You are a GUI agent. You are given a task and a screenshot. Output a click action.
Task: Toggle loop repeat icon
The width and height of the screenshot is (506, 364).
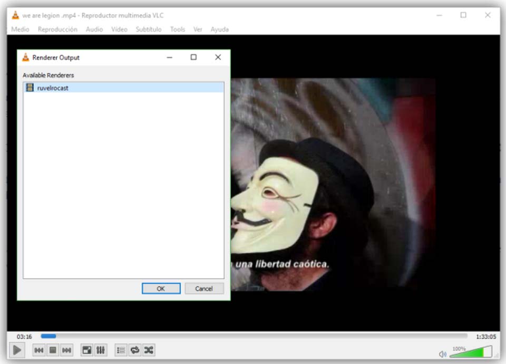pos(135,350)
